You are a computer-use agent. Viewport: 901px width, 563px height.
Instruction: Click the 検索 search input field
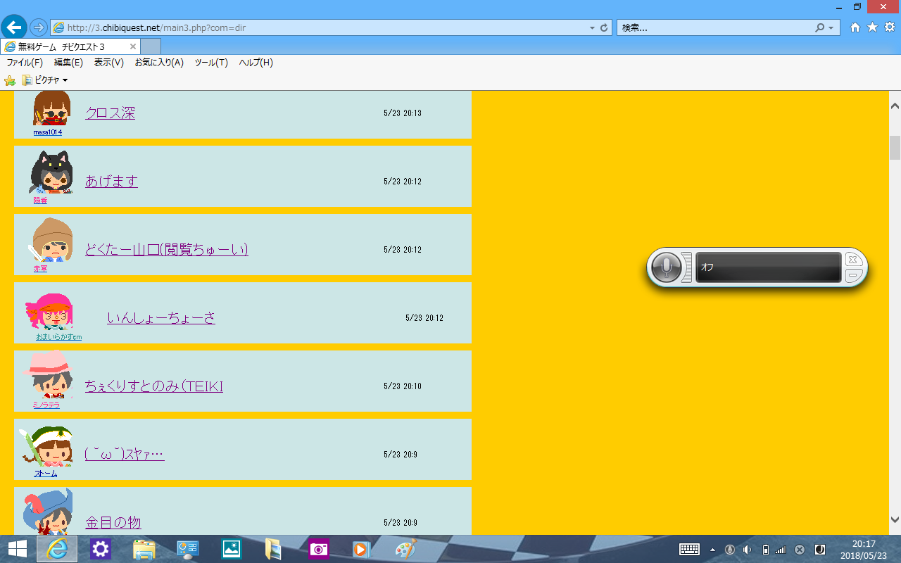[x=714, y=28]
